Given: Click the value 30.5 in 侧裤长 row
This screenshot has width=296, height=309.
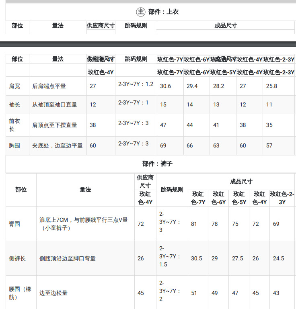Looking at the screenshot, I should coord(196,258).
